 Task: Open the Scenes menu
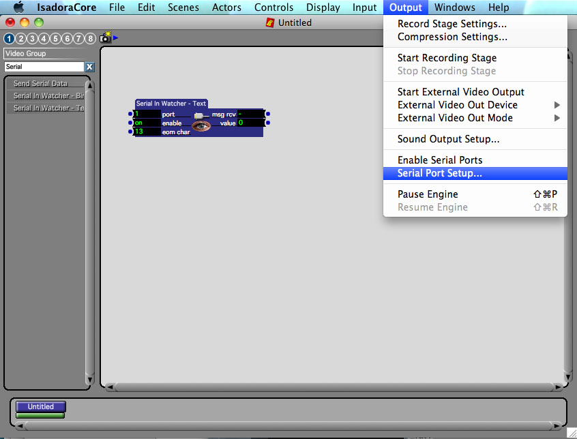click(x=183, y=7)
